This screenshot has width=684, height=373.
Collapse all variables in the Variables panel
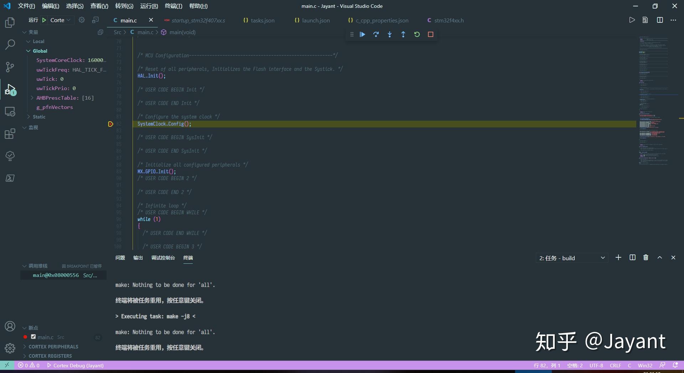tap(100, 32)
